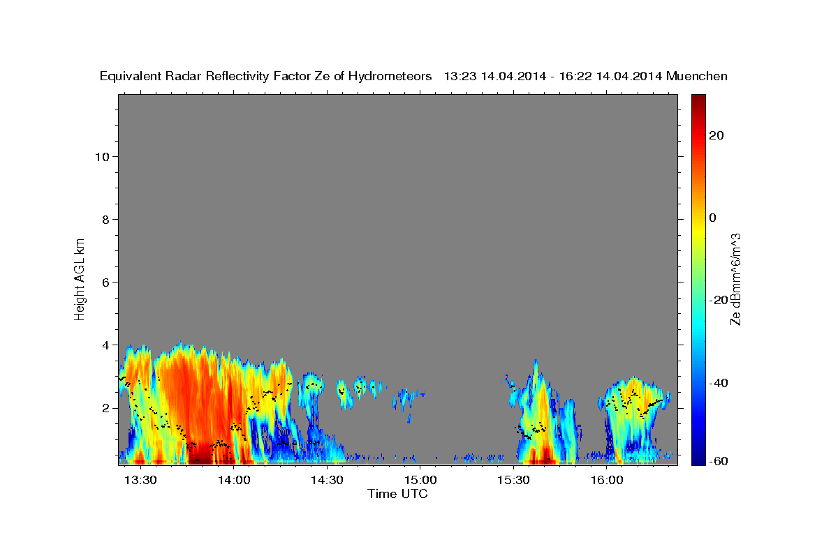Click the echo cell after 16:00
Viewport: 838px width, 558px height.
coord(633,418)
